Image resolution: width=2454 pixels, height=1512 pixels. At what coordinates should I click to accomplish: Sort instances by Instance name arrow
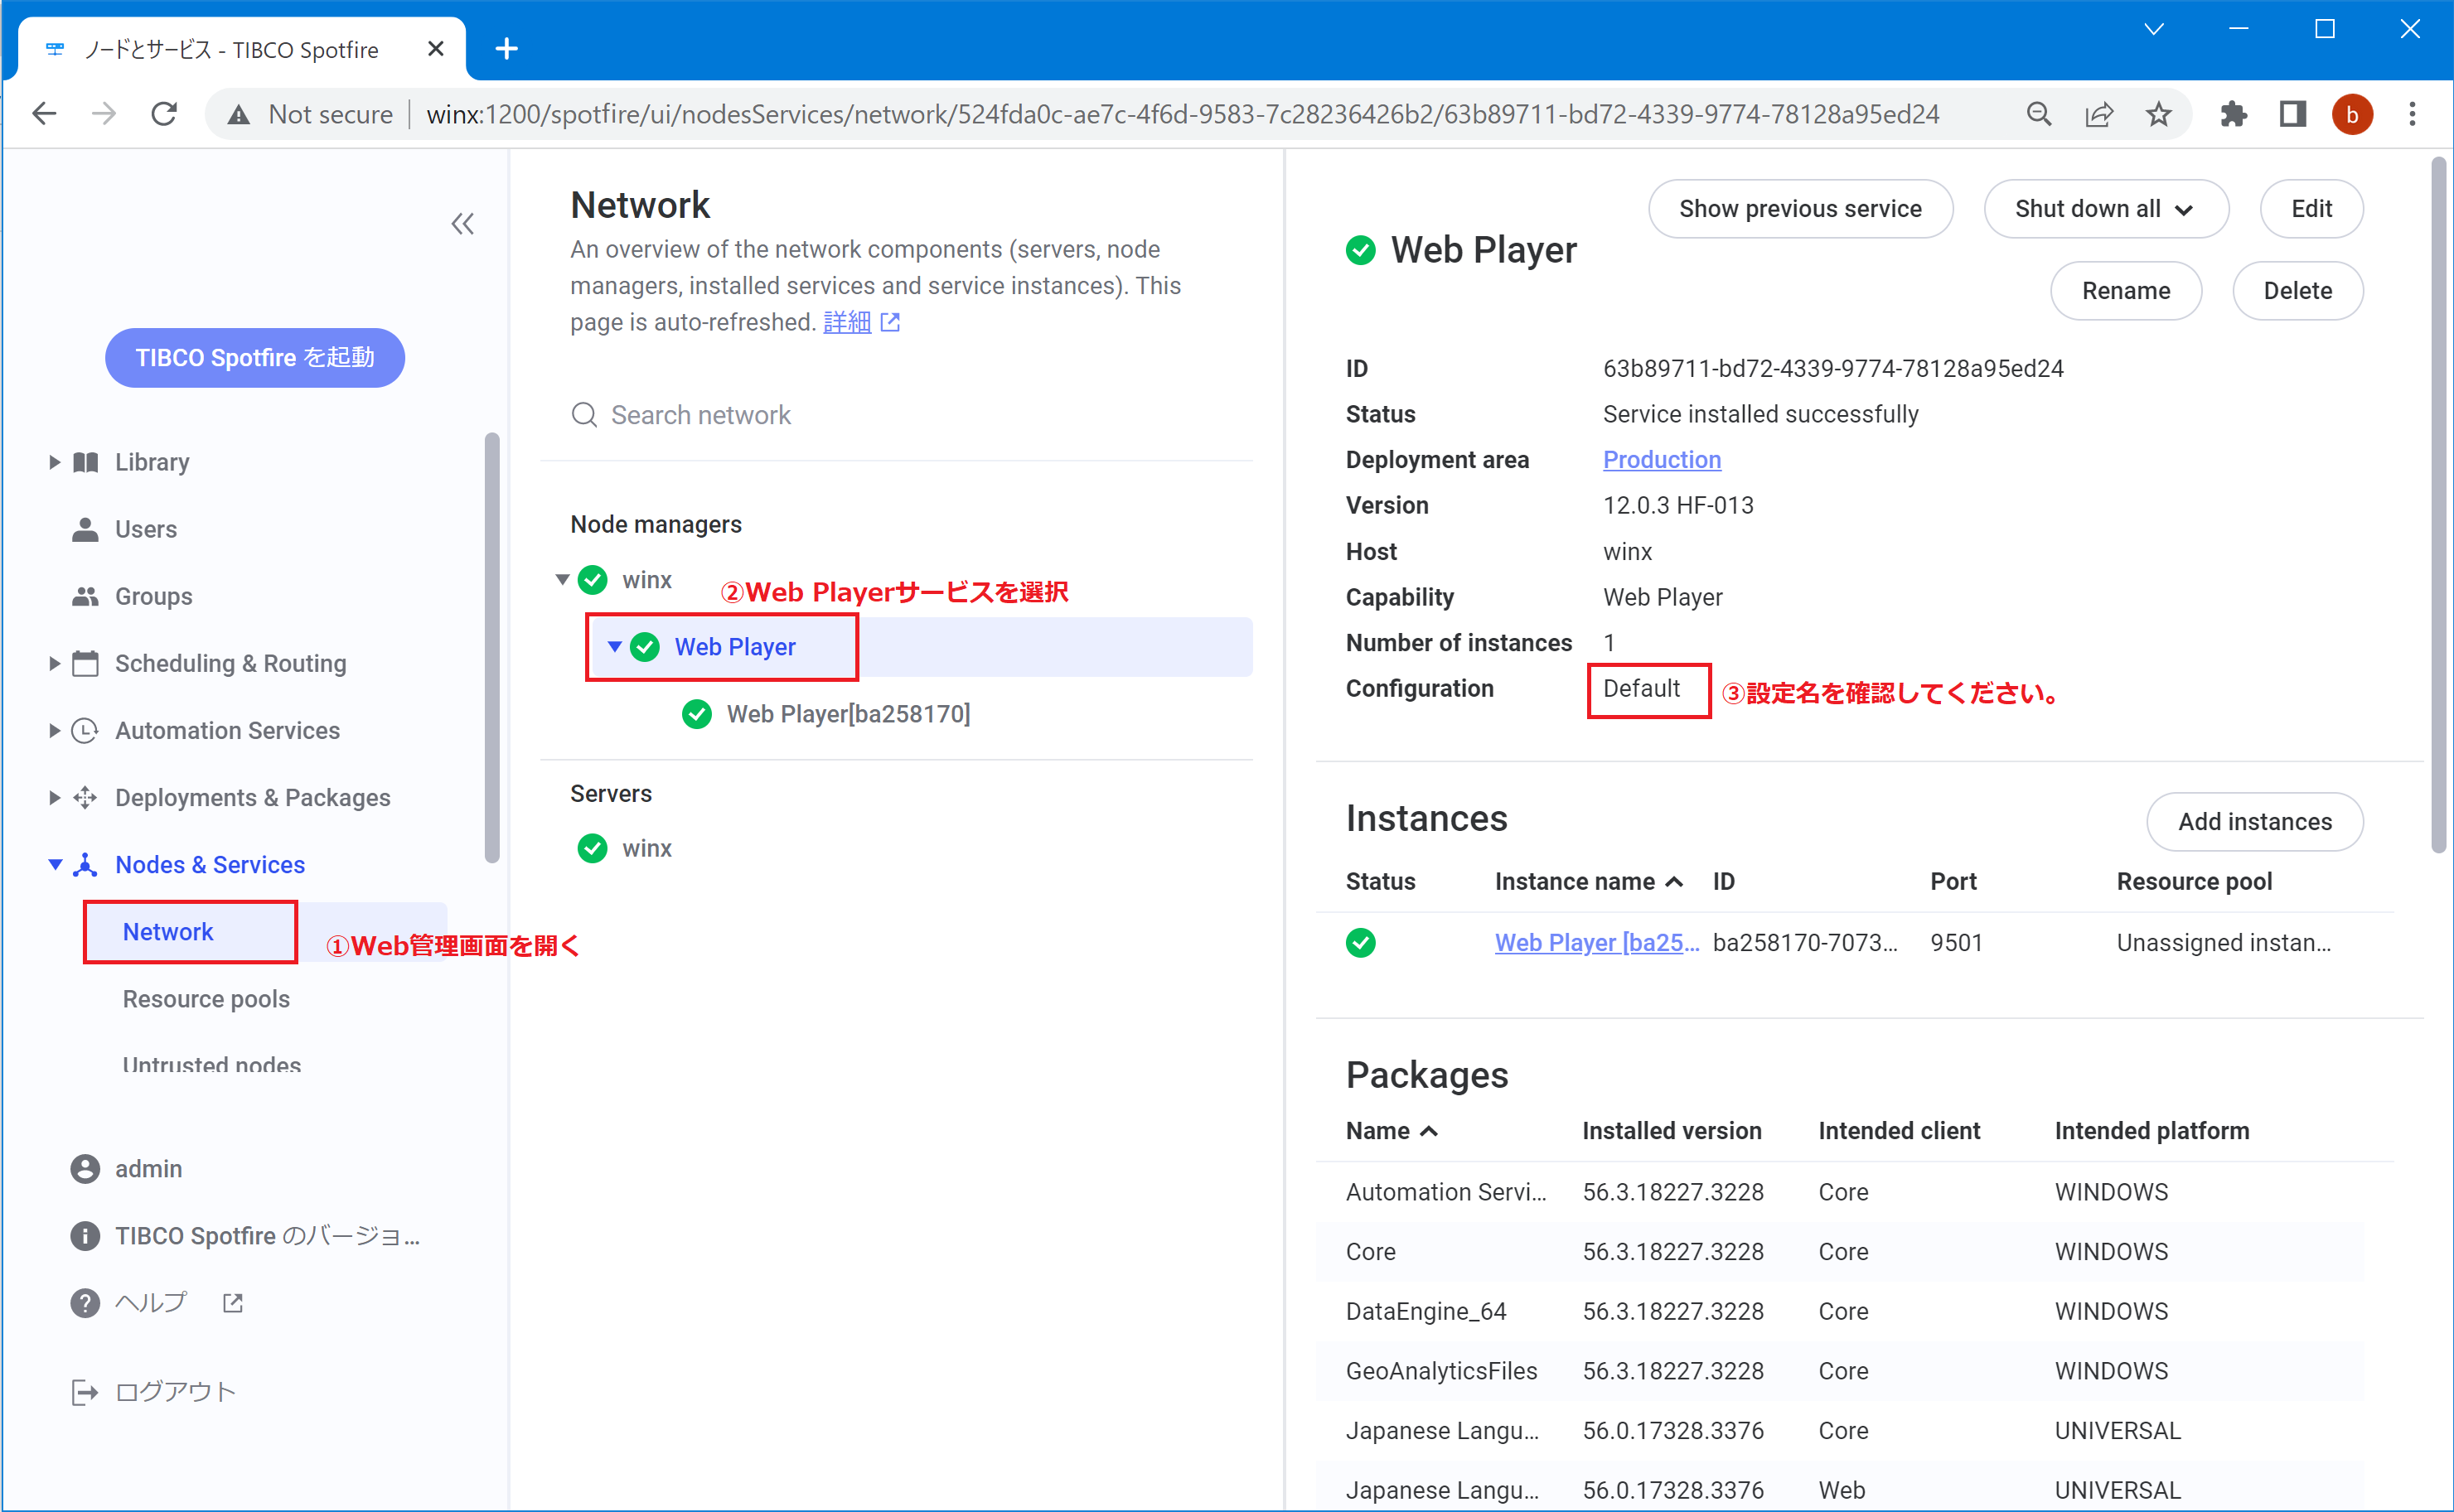(1675, 882)
